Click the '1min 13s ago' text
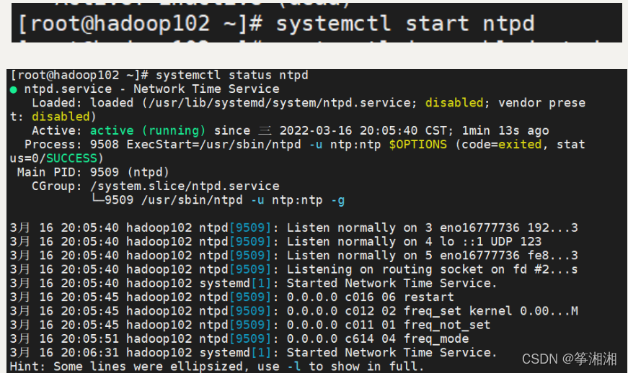The height and width of the screenshot is (373, 628). pos(505,131)
